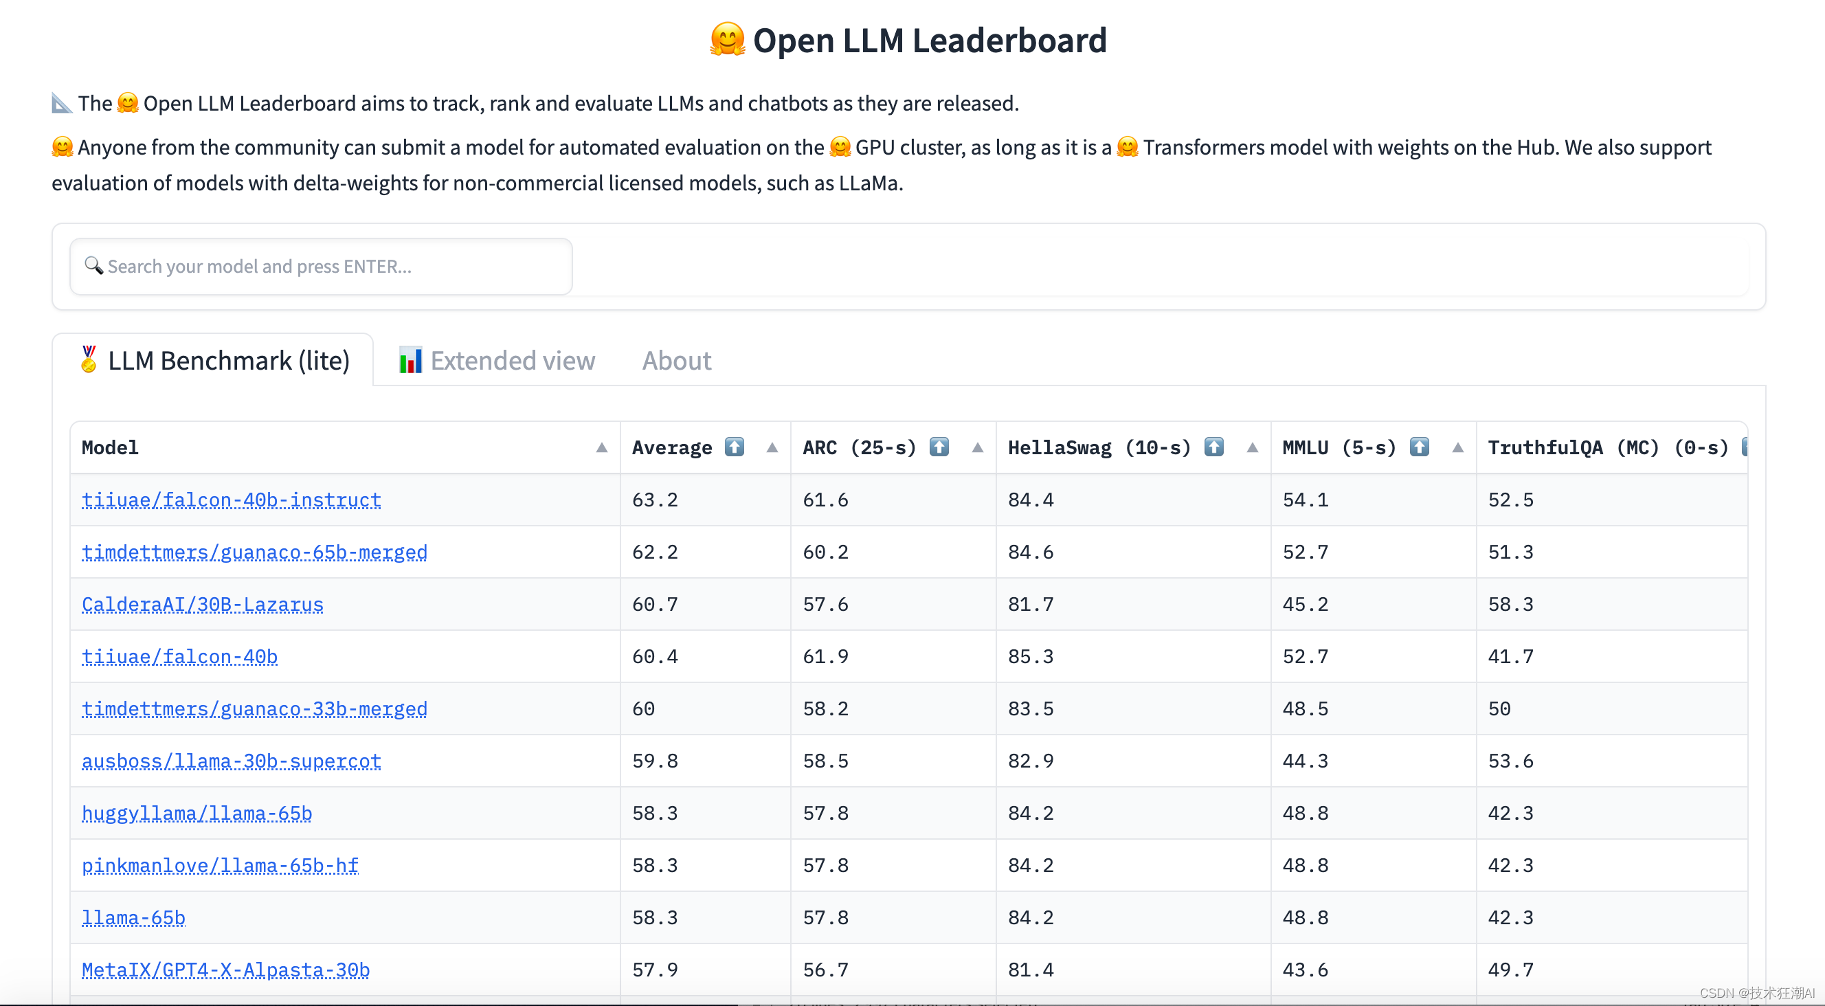
Task: Open the tiiuae/falcon-40b-instruct model link
Action: tap(231, 500)
